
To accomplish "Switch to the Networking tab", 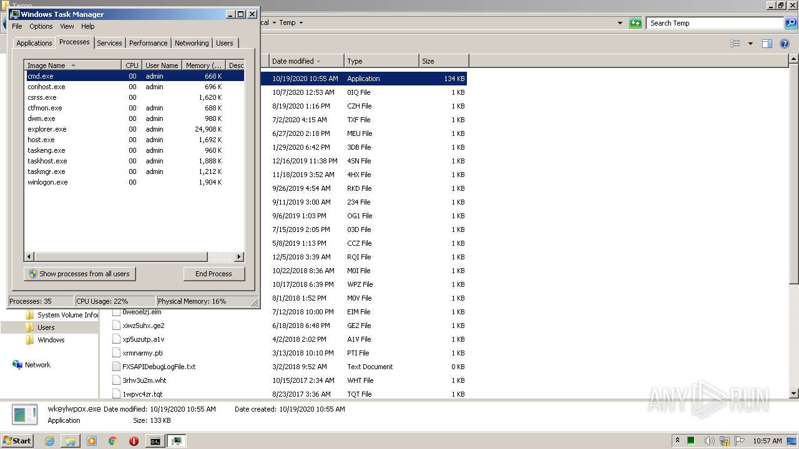I will click(x=192, y=43).
